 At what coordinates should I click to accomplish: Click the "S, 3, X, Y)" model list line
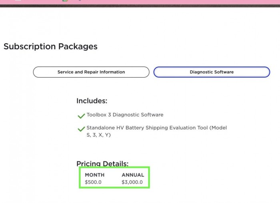click(x=99, y=135)
